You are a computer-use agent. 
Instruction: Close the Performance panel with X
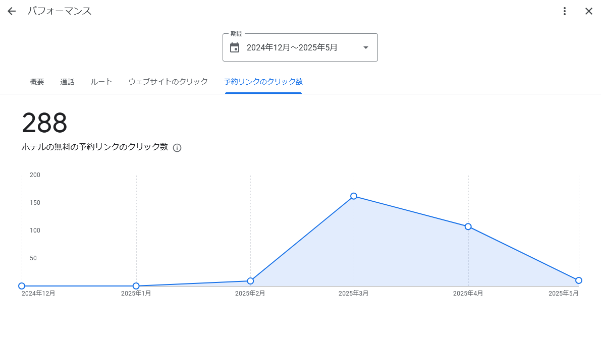(588, 11)
